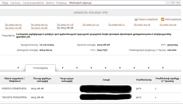
Task: Click the charter capital value 100,000
Action: (172, 50)
